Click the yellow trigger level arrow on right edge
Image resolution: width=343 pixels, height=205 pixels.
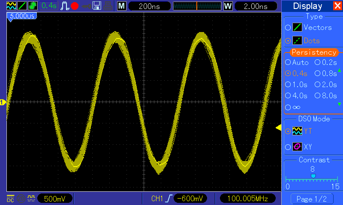(x=278, y=127)
